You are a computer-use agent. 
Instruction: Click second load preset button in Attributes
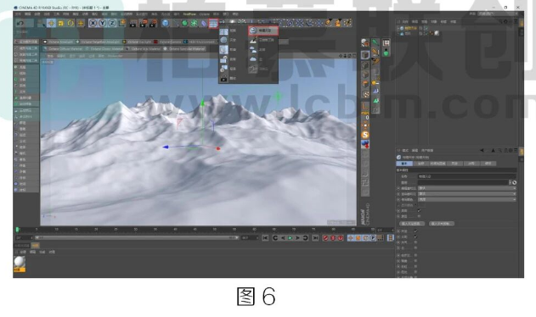click(442, 224)
